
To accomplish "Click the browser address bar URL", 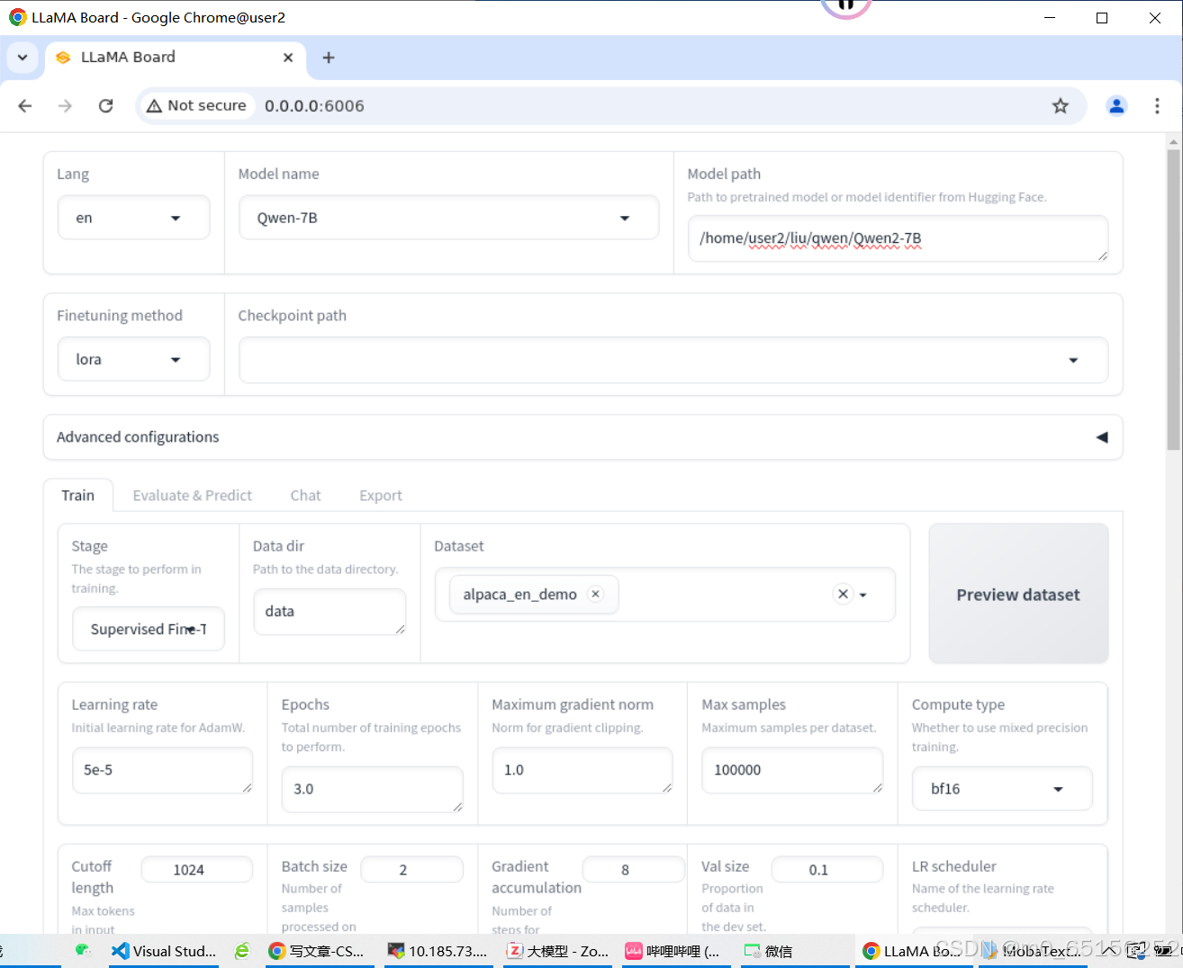I will pyautogui.click(x=314, y=105).
